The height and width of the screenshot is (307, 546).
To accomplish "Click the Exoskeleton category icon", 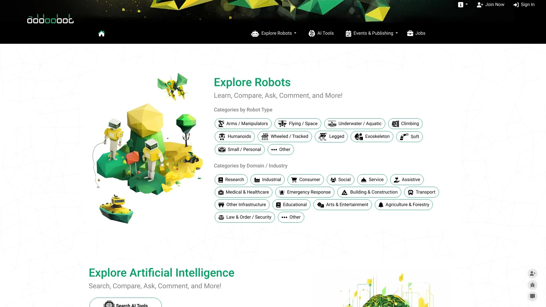I will [359, 136].
